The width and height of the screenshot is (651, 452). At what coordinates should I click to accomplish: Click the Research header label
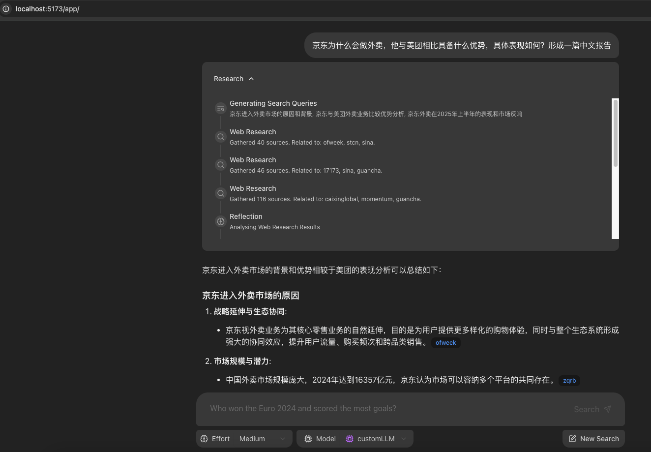tap(229, 79)
